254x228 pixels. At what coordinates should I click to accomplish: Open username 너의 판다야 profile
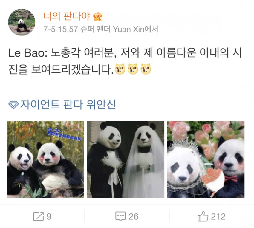click(67, 16)
